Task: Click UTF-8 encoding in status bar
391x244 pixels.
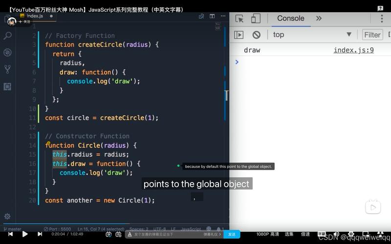Action: coord(160,229)
